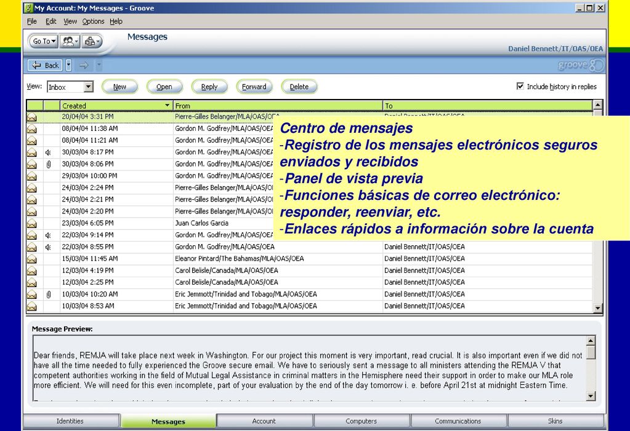
Task: Sort by the From column header
Action: click(278, 106)
